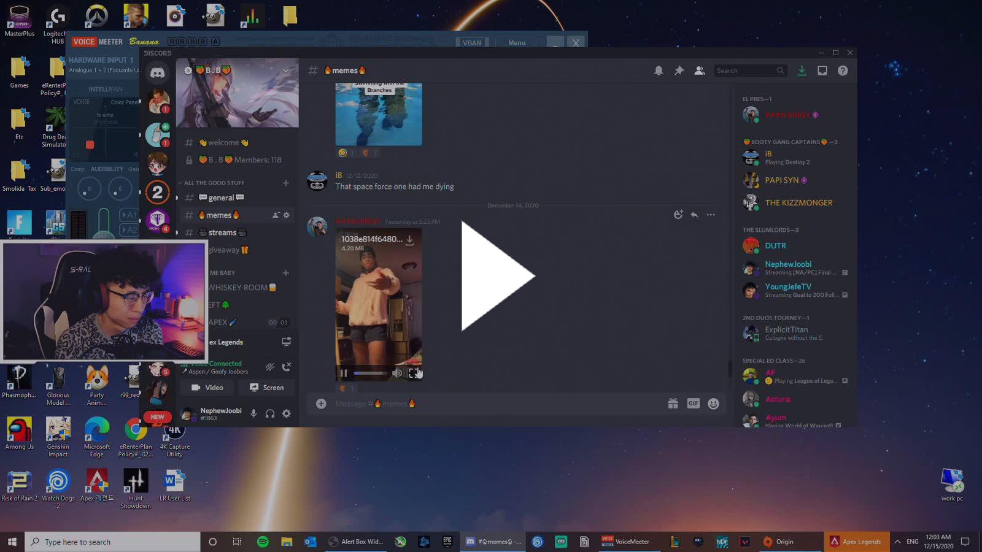Toggle the member list panel
The width and height of the screenshot is (982, 552).
pyautogui.click(x=699, y=71)
